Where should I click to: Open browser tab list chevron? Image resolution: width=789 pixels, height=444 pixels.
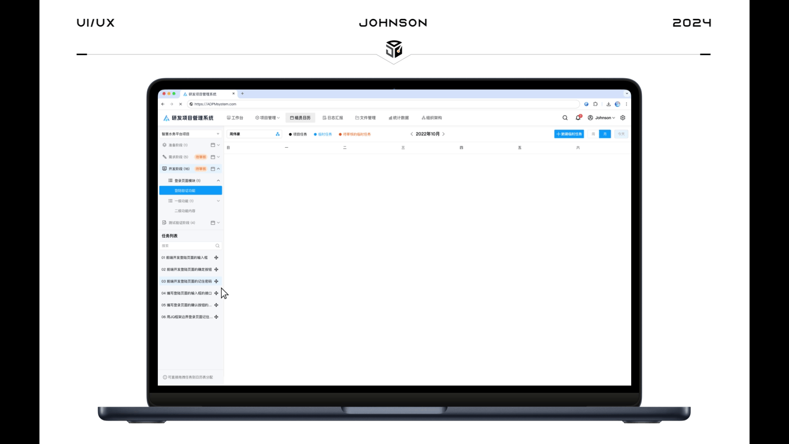pyautogui.click(x=627, y=94)
